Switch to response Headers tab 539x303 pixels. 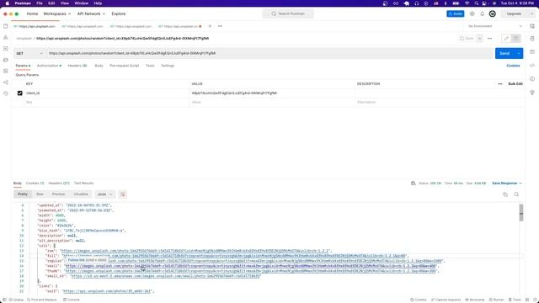(x=59, y=183)
